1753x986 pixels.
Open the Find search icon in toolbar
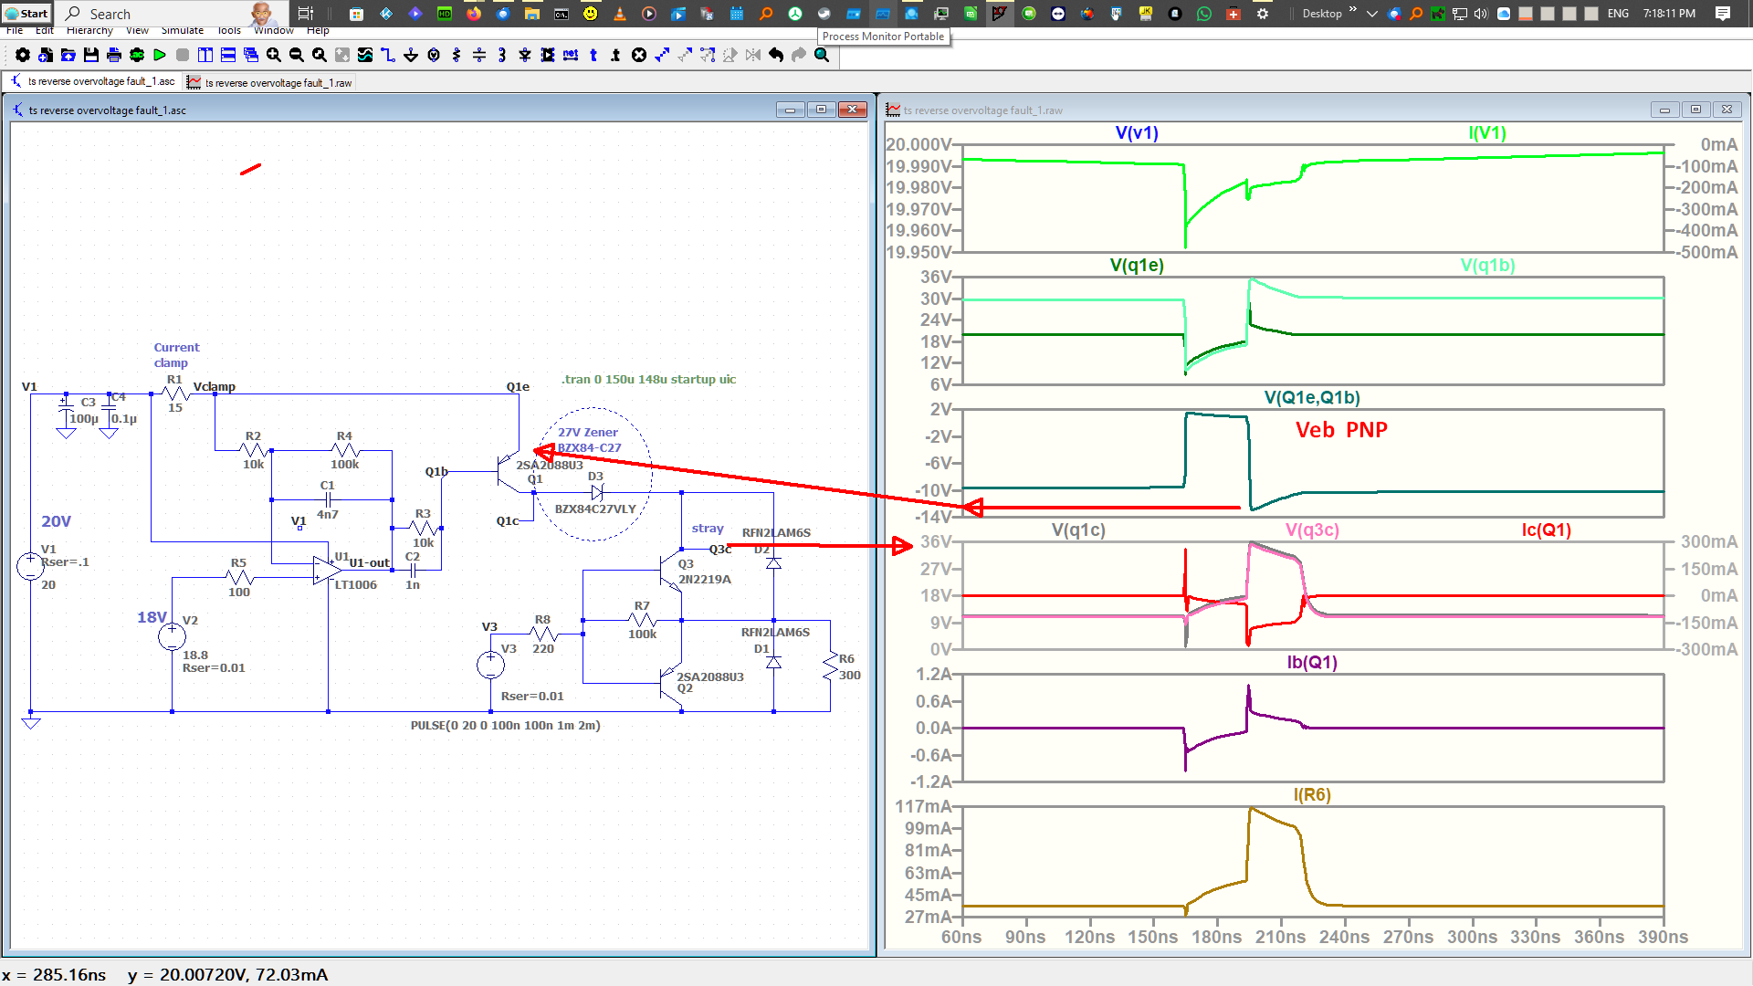point(822,55)
